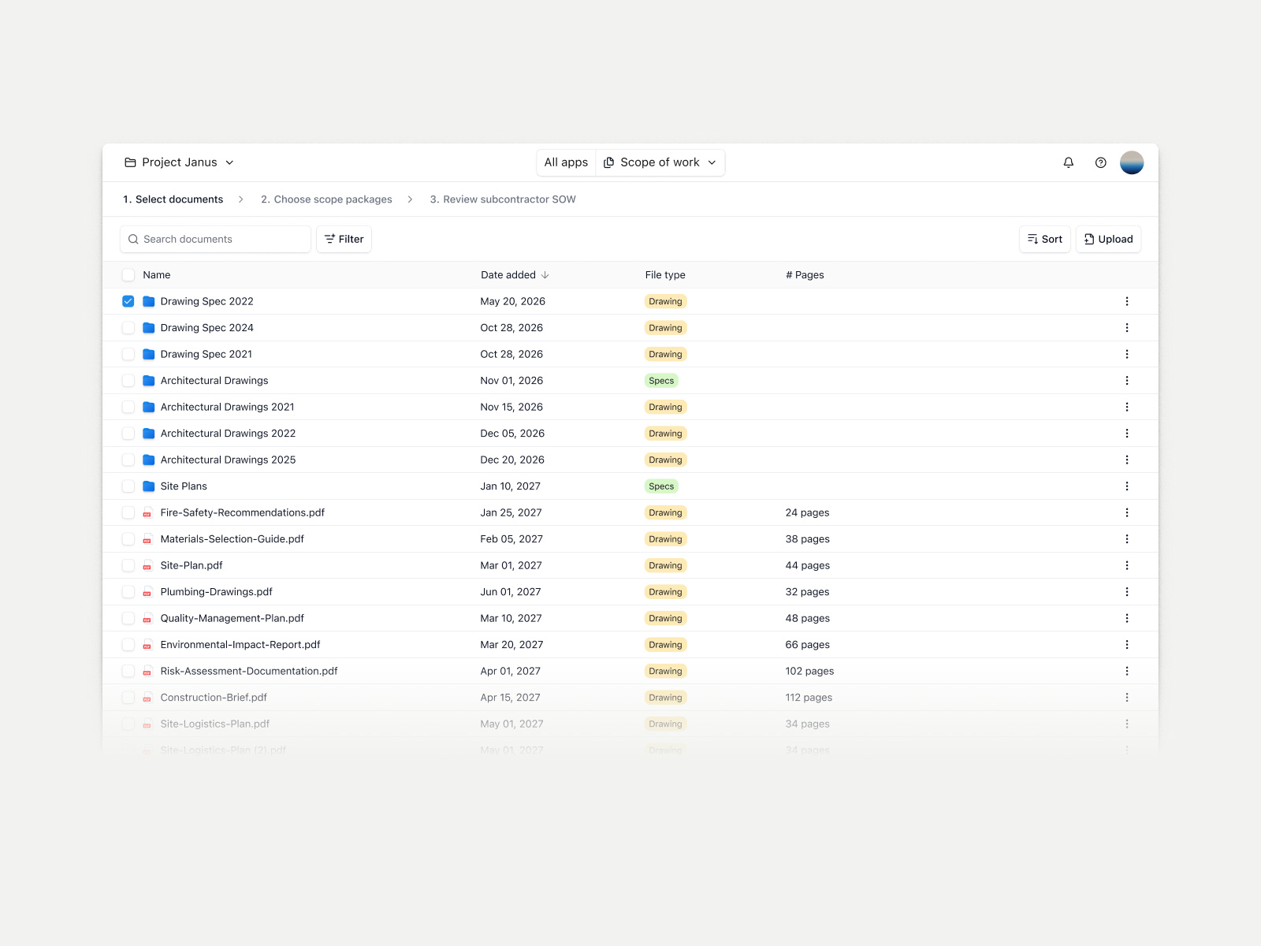Click the PDF icon beside Site-Plan.pdf
1261x946 pixels.
147,565
